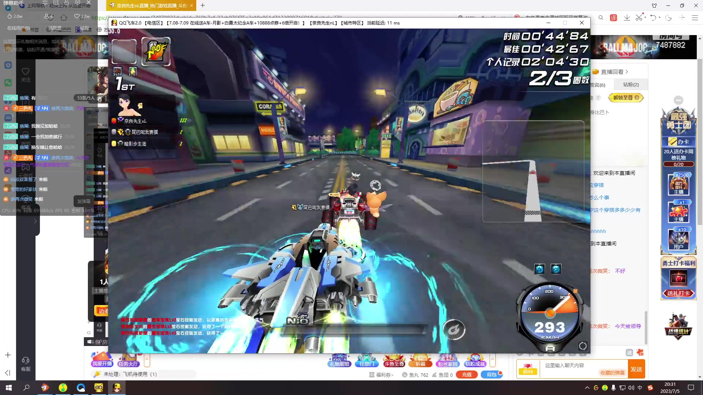Switch to 奈良先生nL直播 browser tab
Viewport: 703px width, 395px height.
point(151,5)
